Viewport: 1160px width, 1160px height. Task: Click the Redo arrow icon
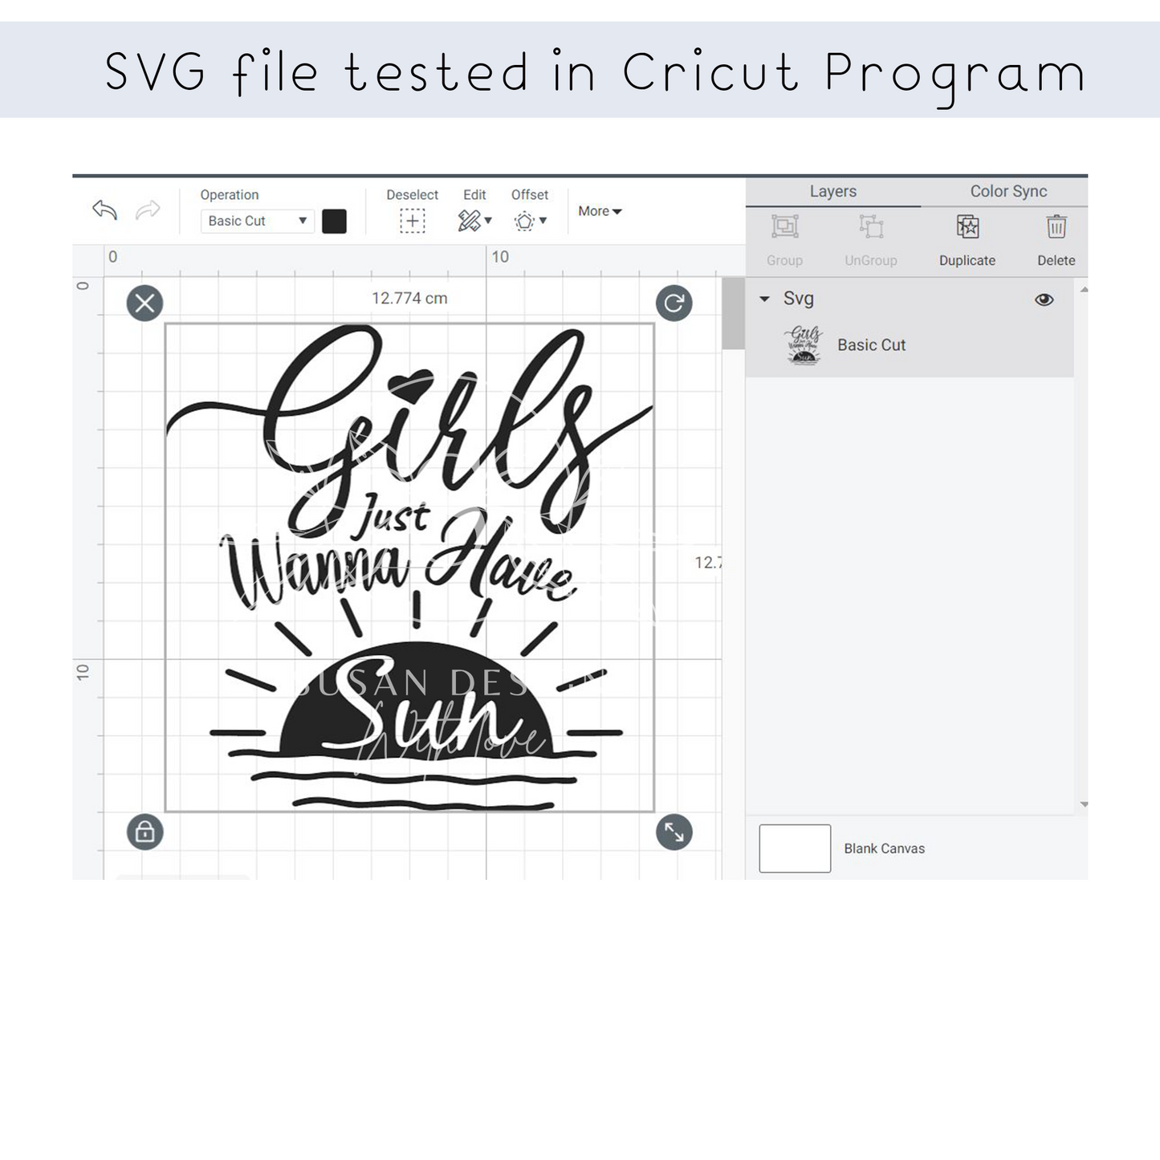tap(148, 210)
